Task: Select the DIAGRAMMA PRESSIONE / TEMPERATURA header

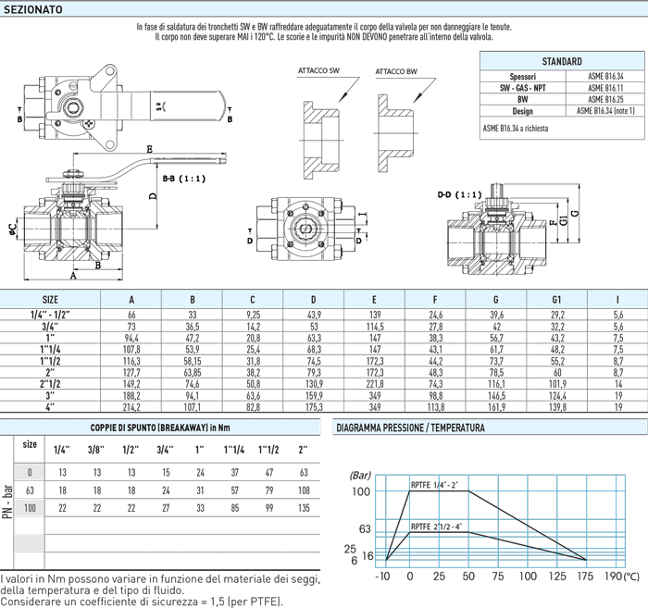Action: [x=410, y=428]
